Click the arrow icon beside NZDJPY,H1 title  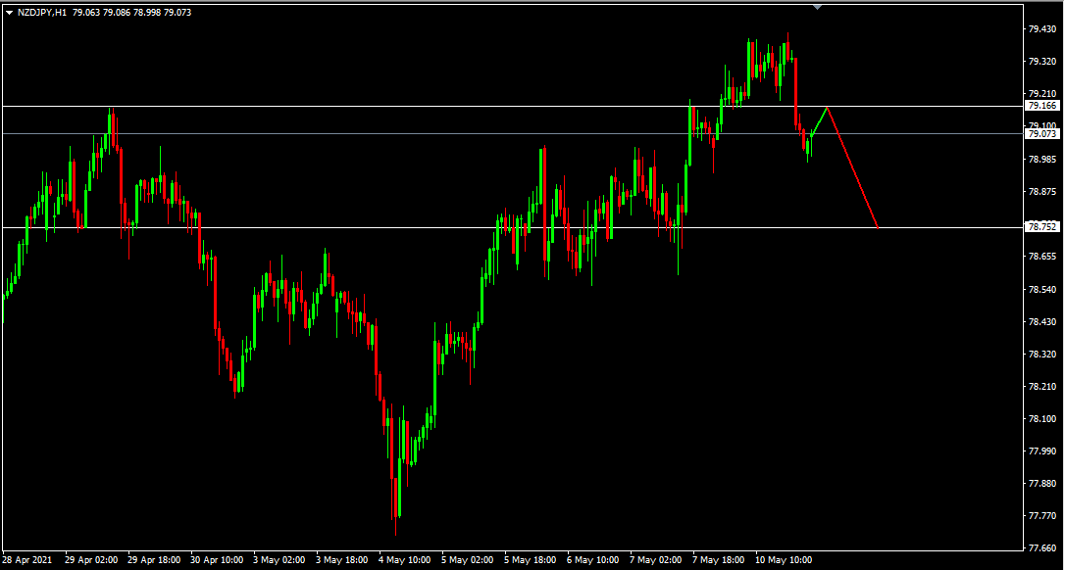point(9,12)
